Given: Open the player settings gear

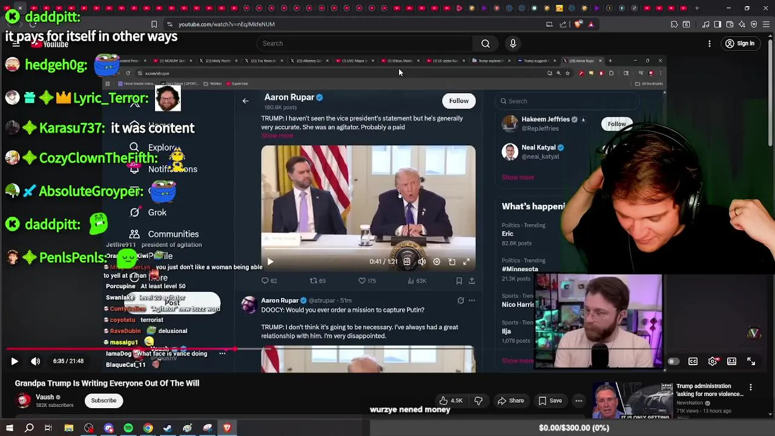Looking at the screenshot, I should pyautogui.click(x=713, y=362).
